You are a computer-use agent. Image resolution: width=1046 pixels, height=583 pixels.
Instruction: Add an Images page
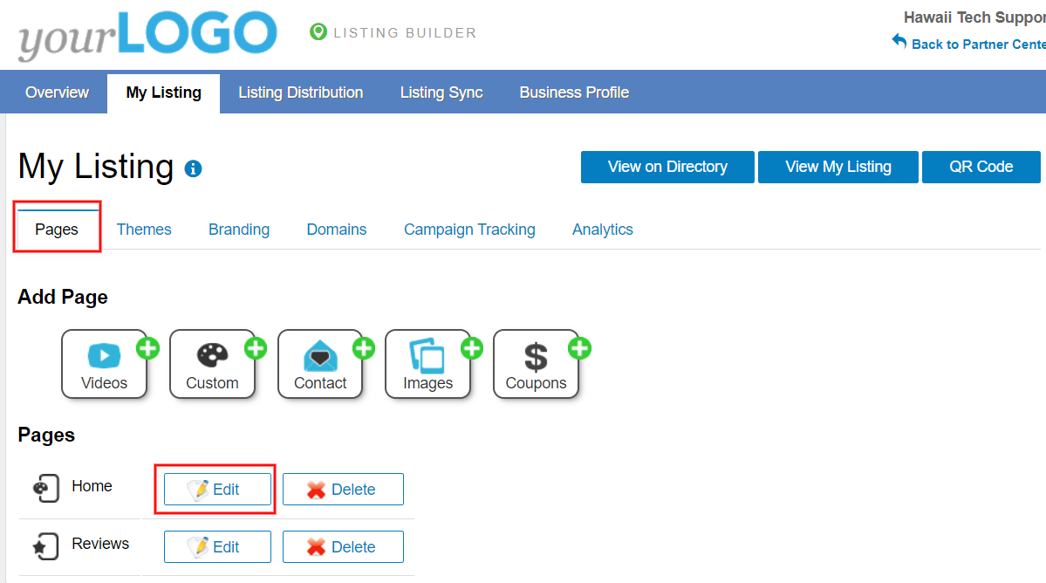click(x=427, y=364)
